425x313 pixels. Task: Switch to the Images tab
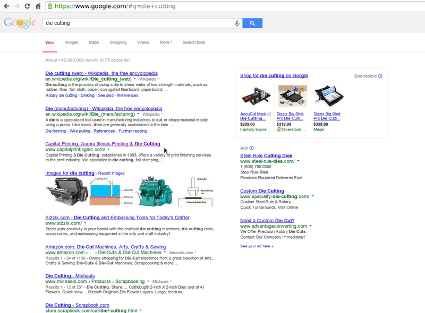click(71, 42)
